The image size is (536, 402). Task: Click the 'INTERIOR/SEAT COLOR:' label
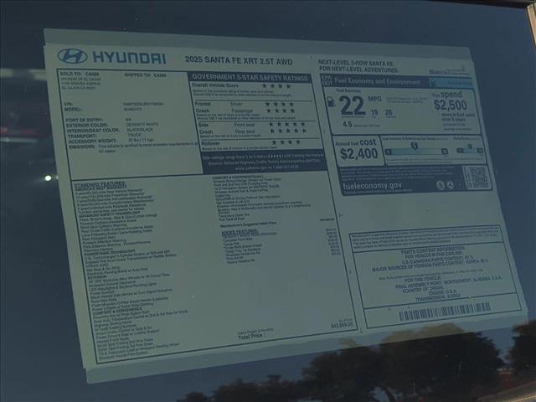pyautogui.click(x=93, y=131)
